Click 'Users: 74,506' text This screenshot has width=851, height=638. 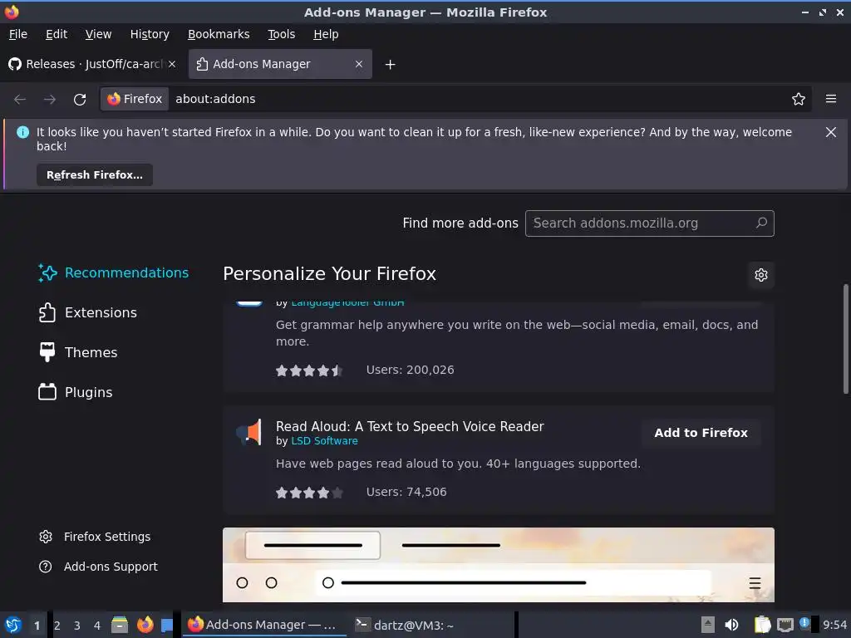pos(406,492)
